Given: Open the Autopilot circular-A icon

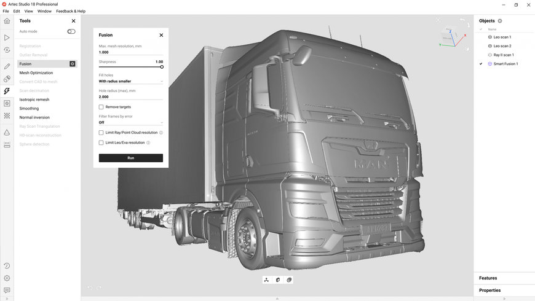Looking at the screenshot, I should [7, 50].
